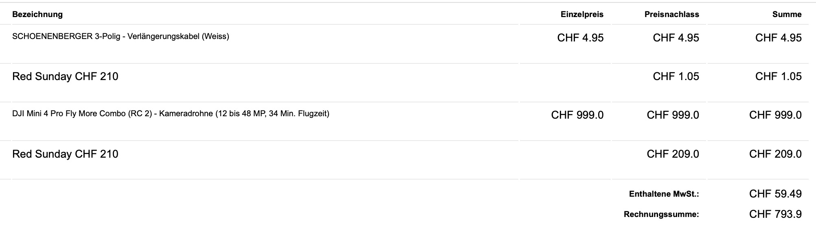The width and height of the screenshot is (816, 230).
Task: Click the CHF 209.0 Summe value
Action: pos(775,154)
